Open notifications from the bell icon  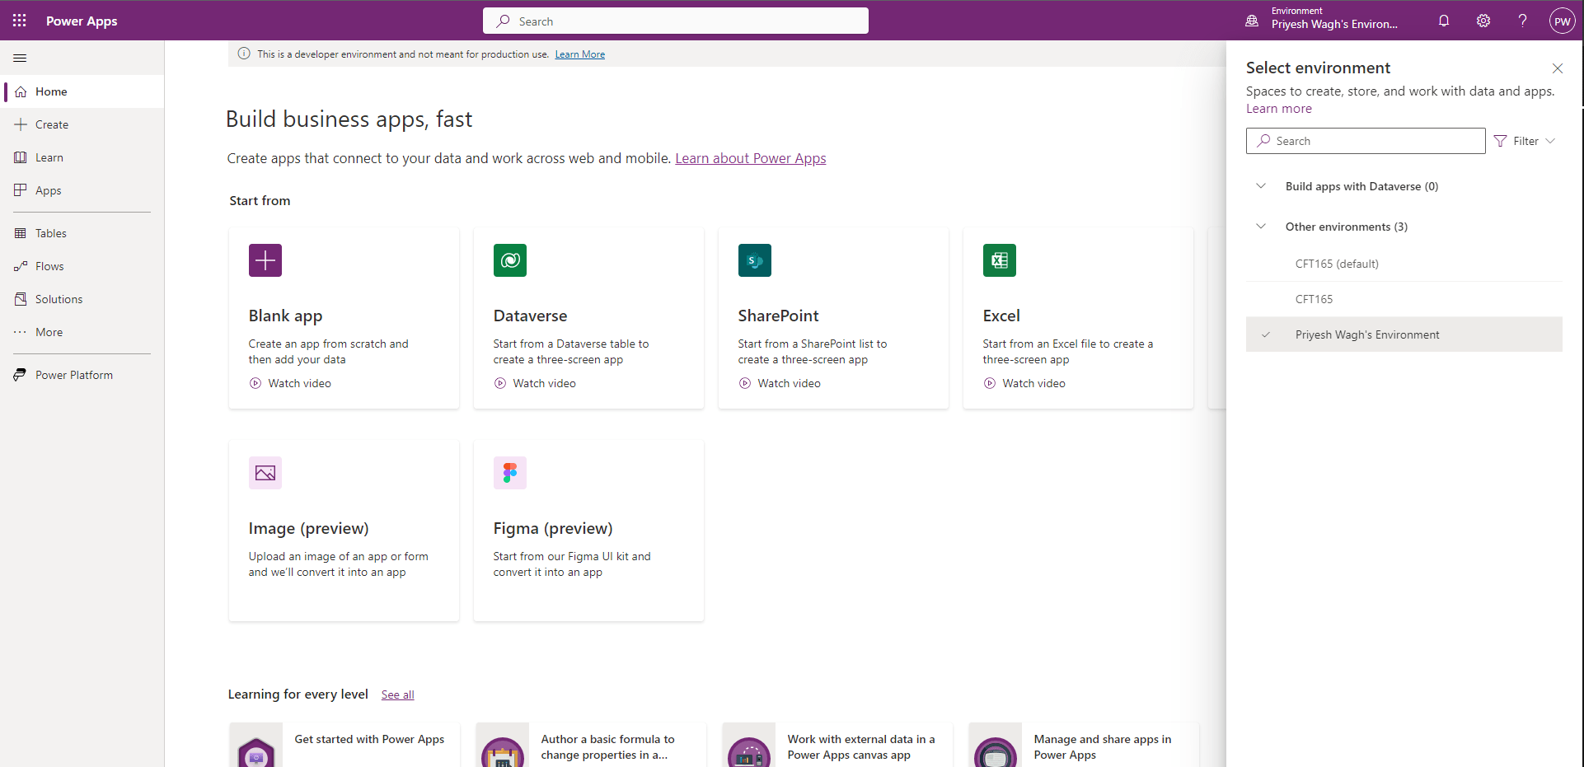(x=1443, y=20)
